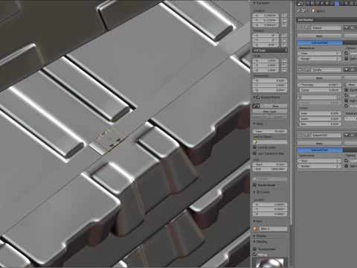Screen dimensions: 357x268
Task: Collapse the Grease Pencil panel
Action: (254, 97)
